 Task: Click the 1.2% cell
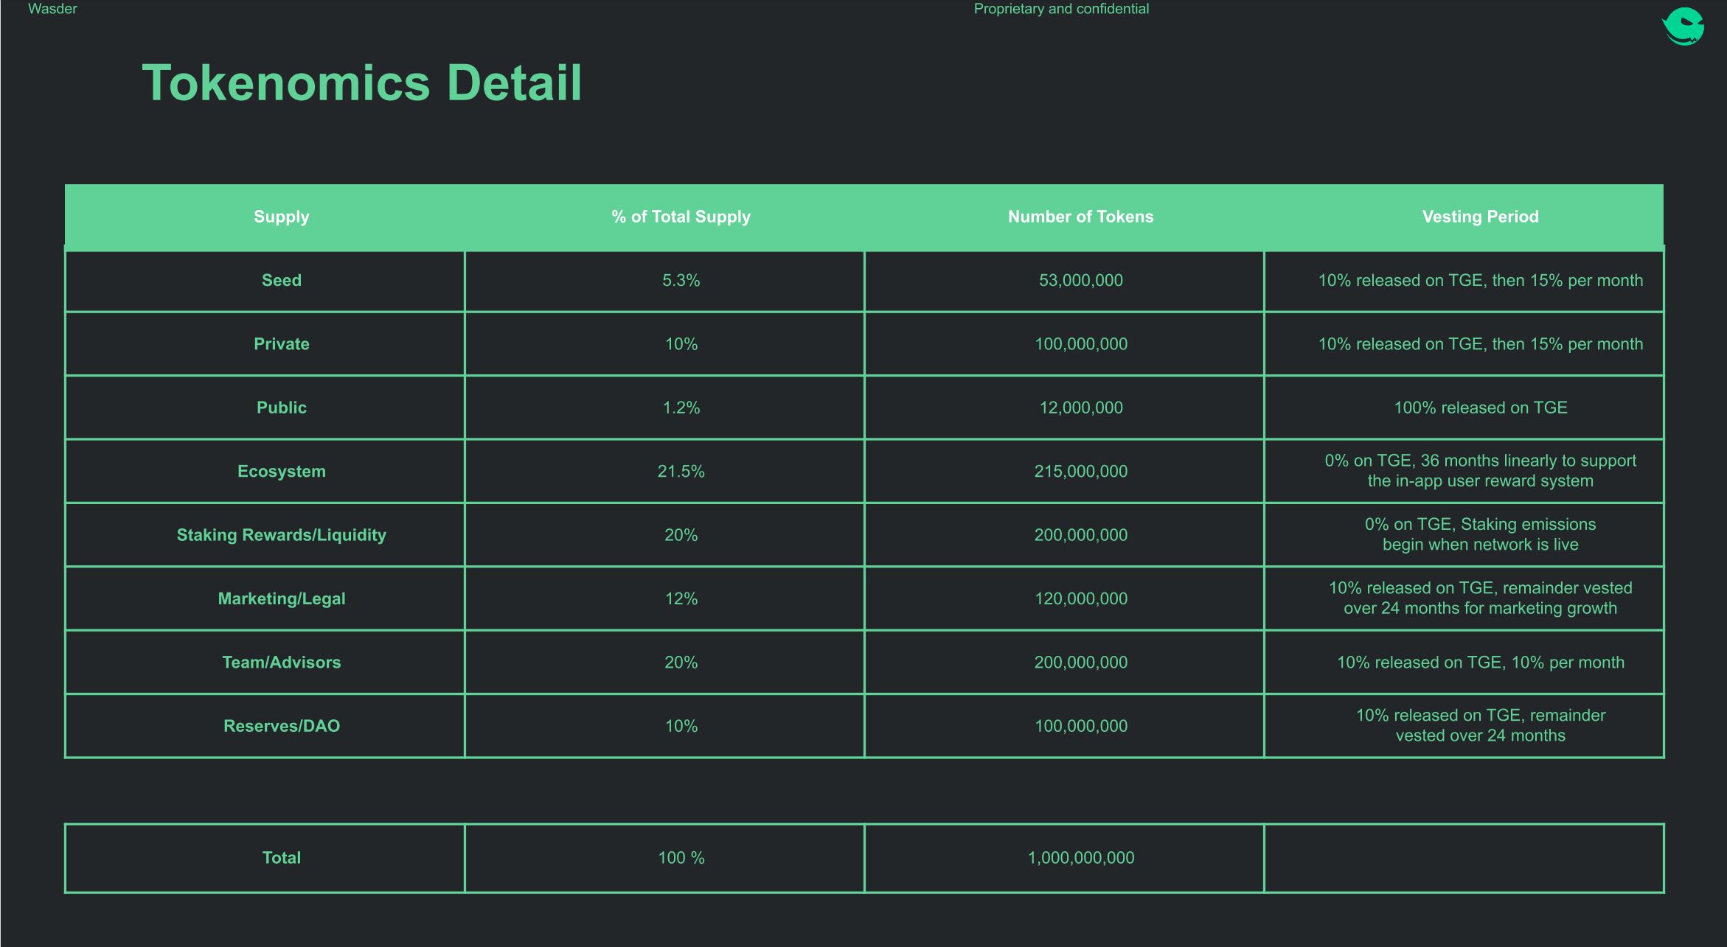click(681, 408)
